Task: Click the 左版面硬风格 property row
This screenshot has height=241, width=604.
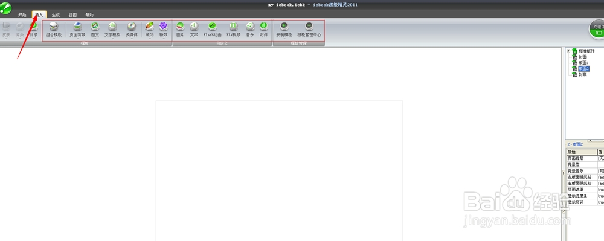Action: 585,177
